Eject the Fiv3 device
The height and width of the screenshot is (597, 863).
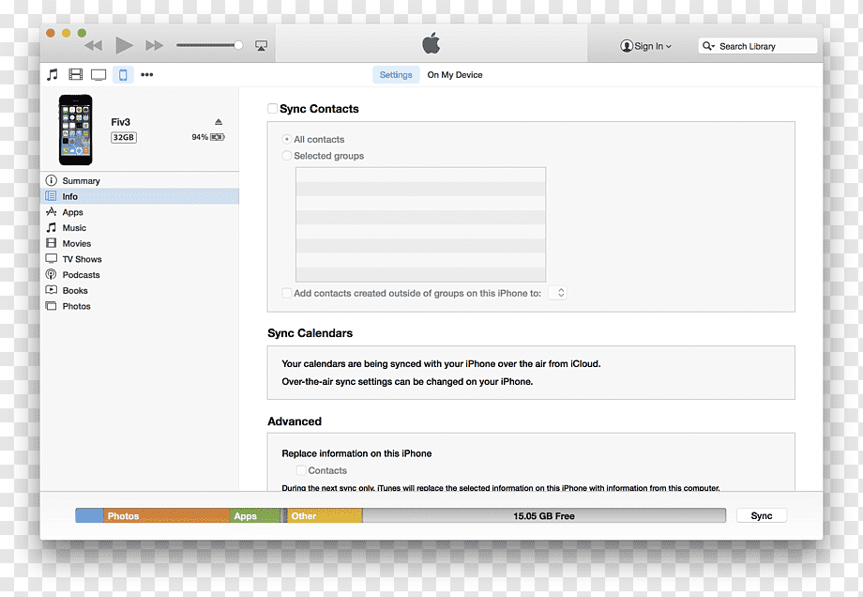[x=219, y=122]
